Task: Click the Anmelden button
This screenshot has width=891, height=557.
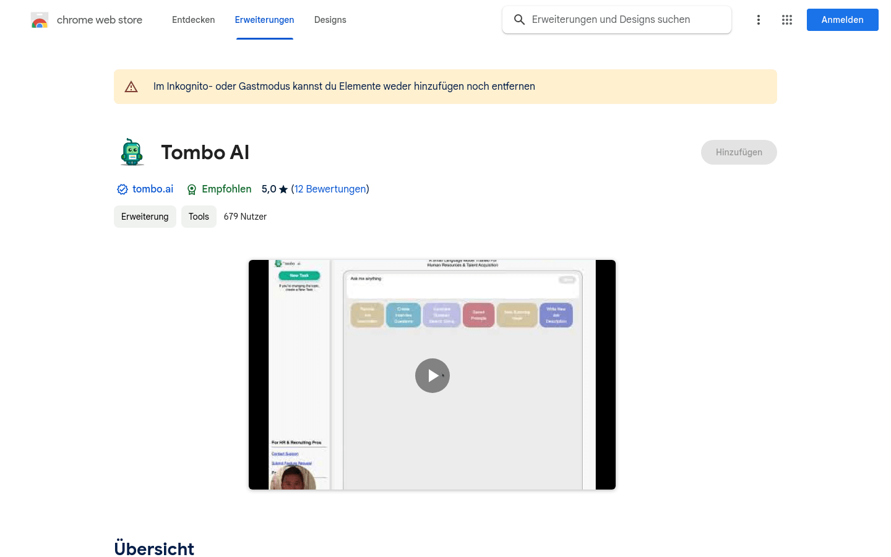Action: point(843,20)
